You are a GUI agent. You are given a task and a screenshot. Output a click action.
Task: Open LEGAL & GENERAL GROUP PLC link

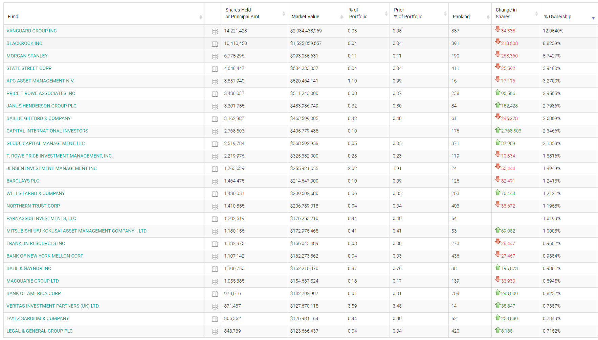coord(40,331)
